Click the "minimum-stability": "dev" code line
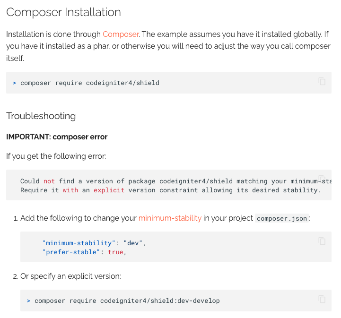This screenshot has width=341, height=318. (94, 243)
